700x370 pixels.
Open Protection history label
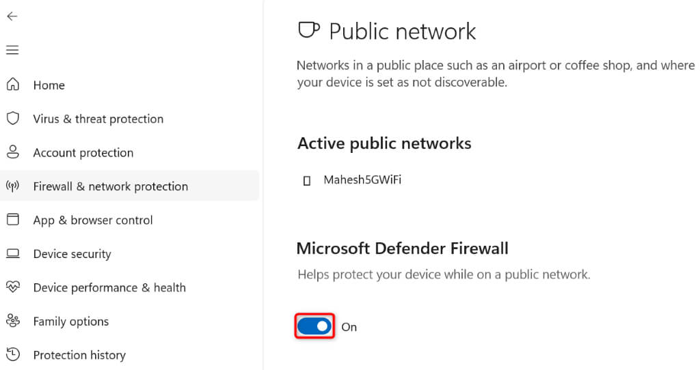pos(79,355)
